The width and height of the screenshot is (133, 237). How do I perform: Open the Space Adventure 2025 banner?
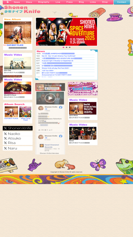coord(67,32)
